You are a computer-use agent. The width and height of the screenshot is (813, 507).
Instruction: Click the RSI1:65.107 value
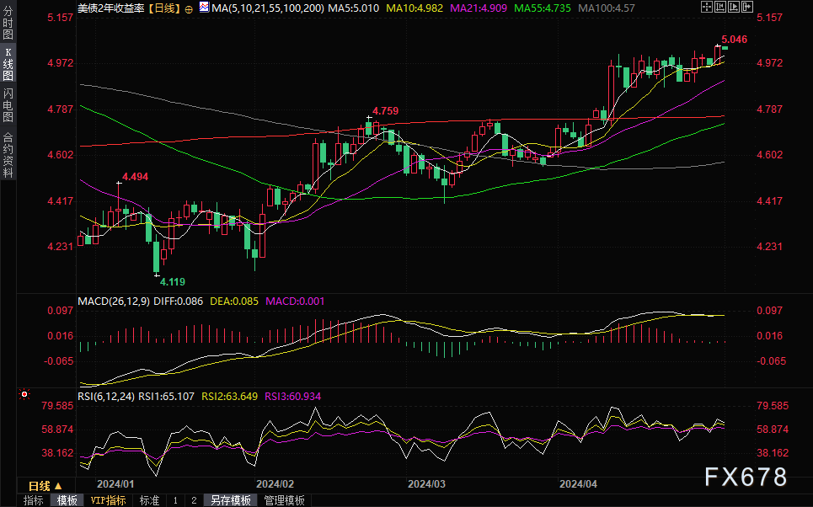pos(167,397)
